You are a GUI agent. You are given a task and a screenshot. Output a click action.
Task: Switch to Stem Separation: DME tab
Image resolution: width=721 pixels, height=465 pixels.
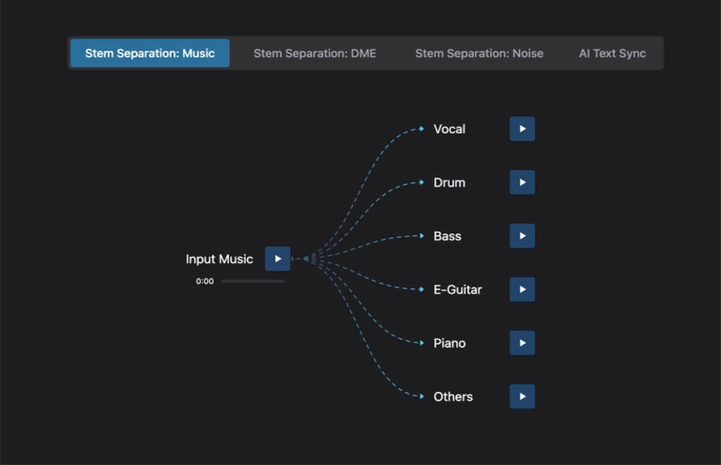click(315, 53)
